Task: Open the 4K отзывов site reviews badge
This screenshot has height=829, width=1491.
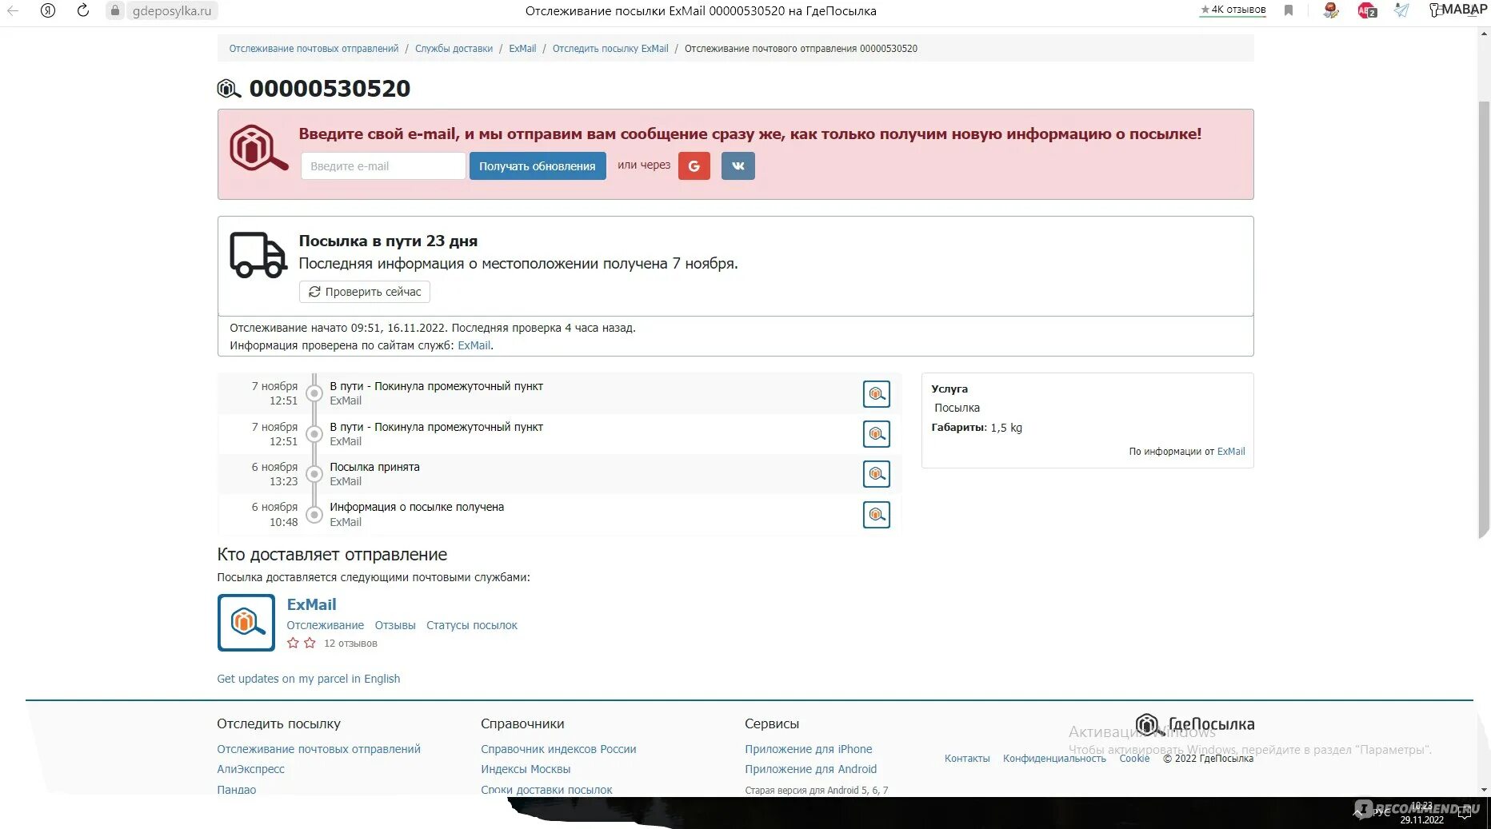Action: pos(1233,10)
